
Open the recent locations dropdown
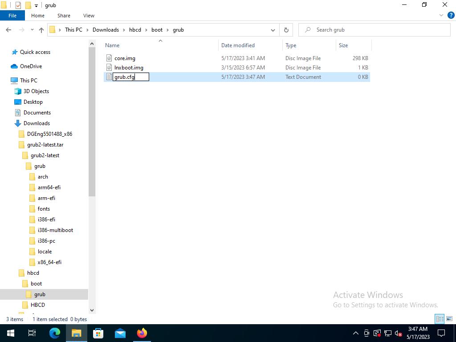(32, 30)
